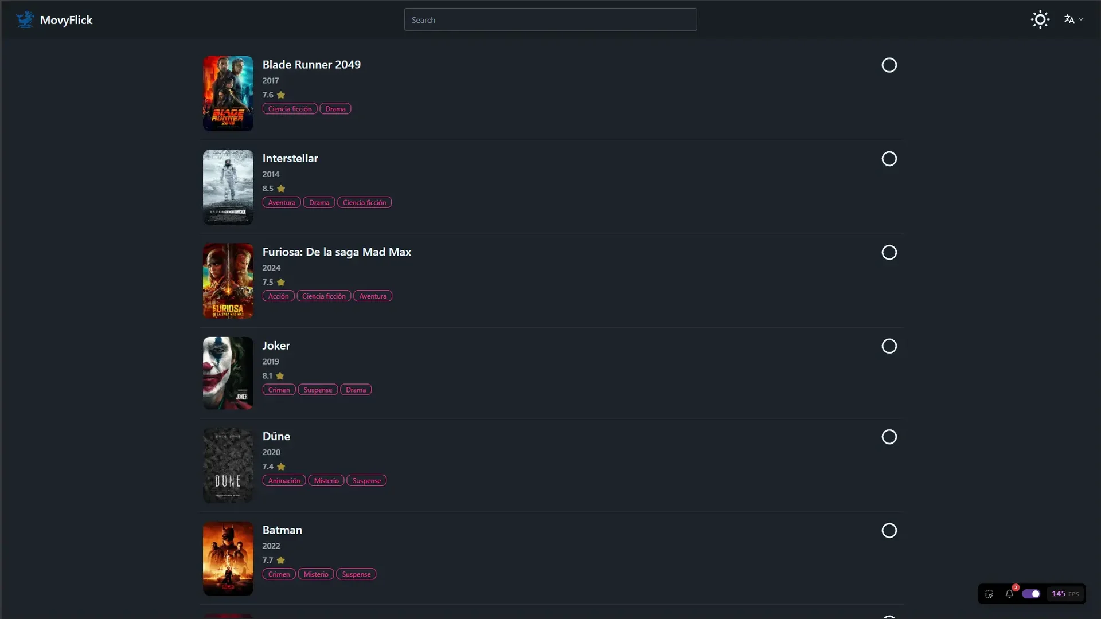Open the Blade Runner 2049 title

[311, 65]
